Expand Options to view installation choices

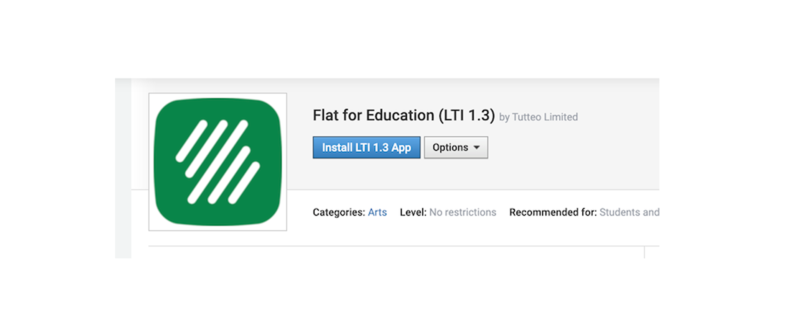(455, 147)
